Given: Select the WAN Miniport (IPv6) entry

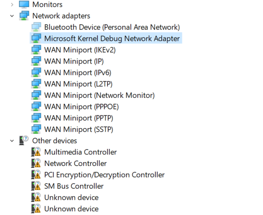Looking at the screenshot, I should tap(78, 73).
